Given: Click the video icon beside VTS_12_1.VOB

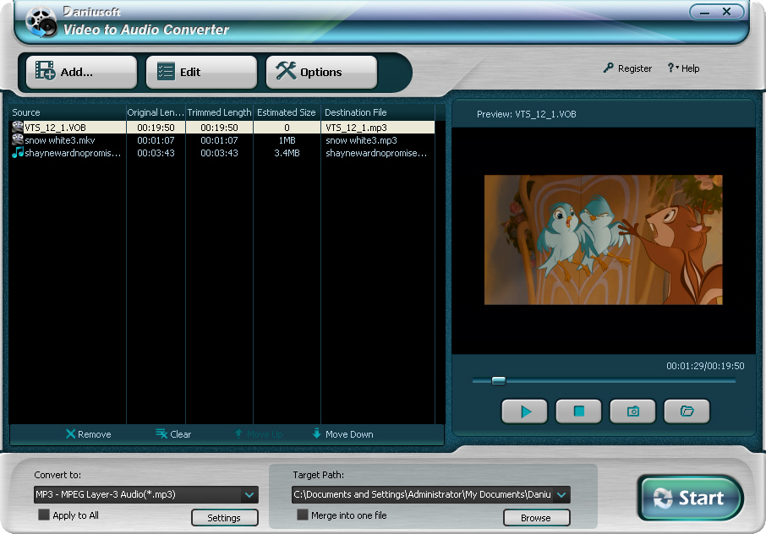Looking at the screenshot, I should click(18, 128).
